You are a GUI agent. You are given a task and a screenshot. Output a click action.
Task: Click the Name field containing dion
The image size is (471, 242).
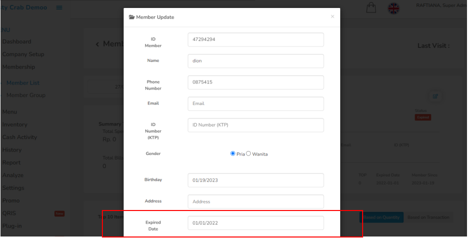pos(256,61)
